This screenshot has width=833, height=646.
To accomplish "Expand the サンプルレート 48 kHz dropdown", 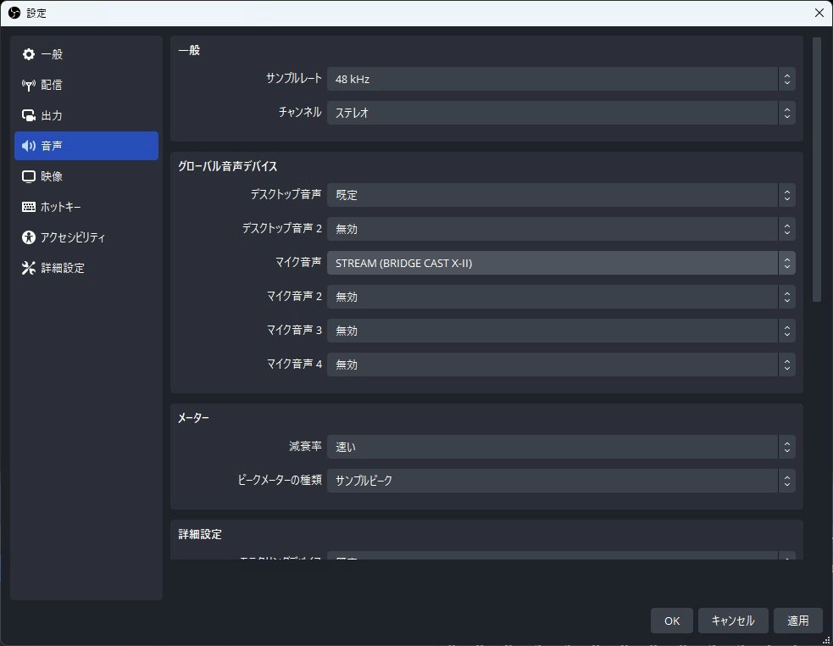I will click(x=560, y=79).
